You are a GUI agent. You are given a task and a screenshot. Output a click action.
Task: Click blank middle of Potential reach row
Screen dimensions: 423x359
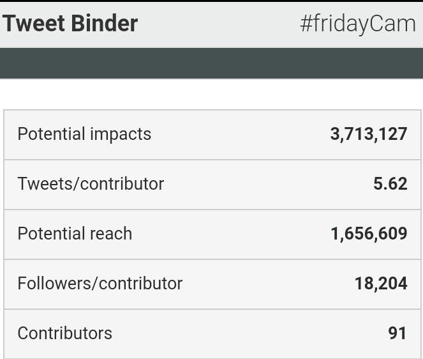(x=230, y=234)
